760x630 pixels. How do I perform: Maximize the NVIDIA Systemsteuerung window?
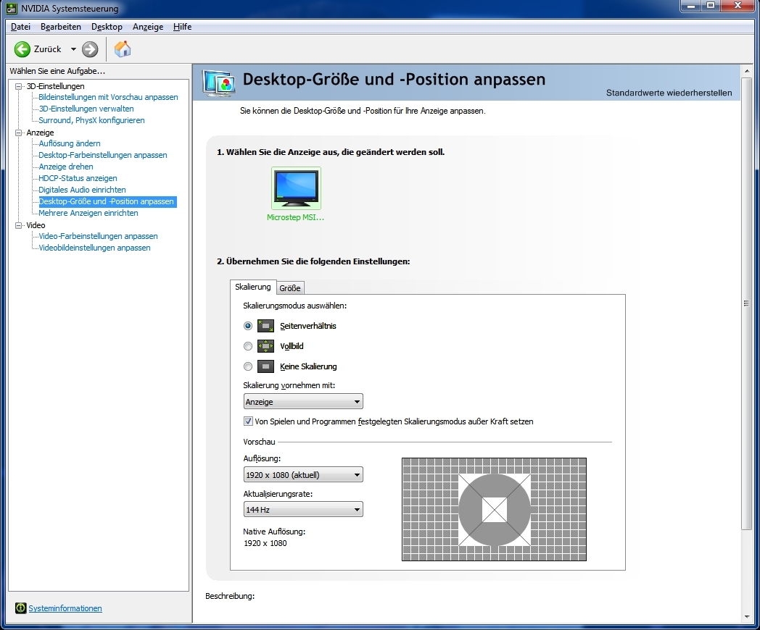coord(711,6)
